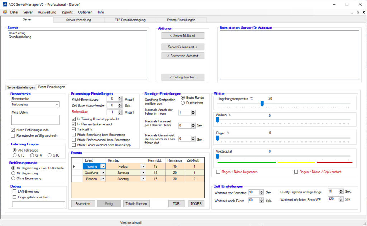Click the Zeit Boxenstopp-Fenster spinner arrows
Viewport: 367px width, 226px height.
pos(120,106)
